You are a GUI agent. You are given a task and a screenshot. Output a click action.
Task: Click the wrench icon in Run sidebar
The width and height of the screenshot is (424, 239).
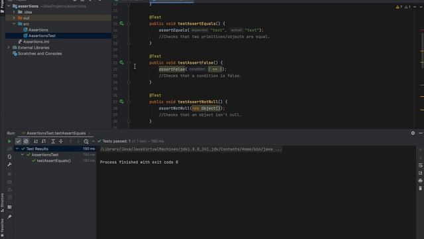(9, 165)
